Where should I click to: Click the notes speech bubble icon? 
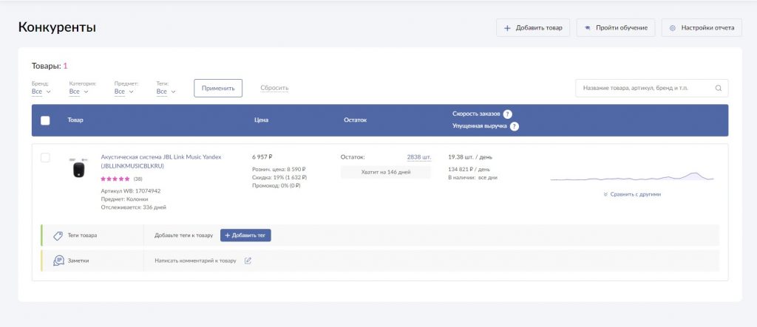pyautogui.click(x=58, y=261)
